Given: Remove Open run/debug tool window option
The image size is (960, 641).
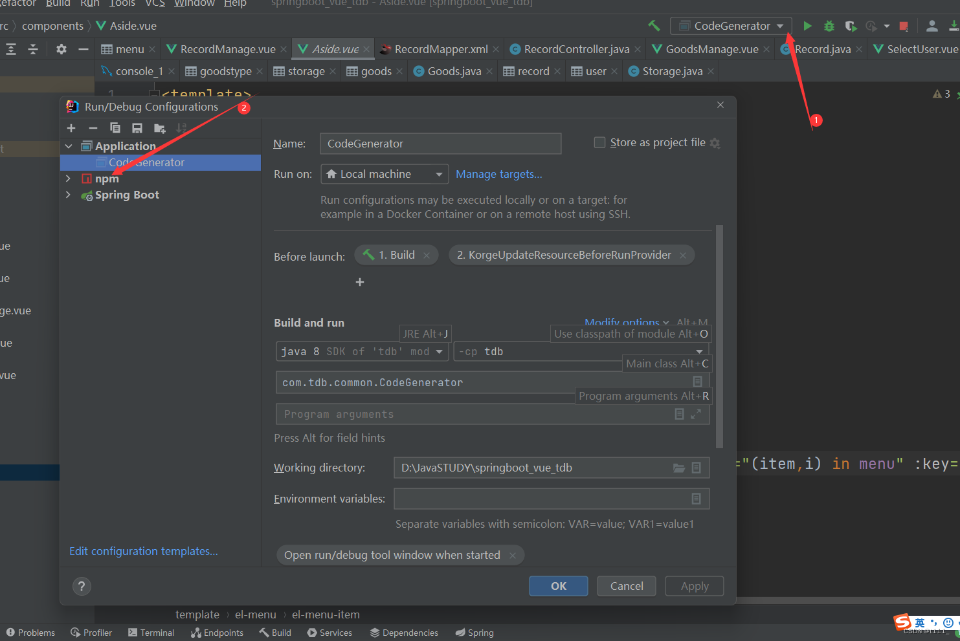Looking at the screenshot, I should tap(513, 555).
